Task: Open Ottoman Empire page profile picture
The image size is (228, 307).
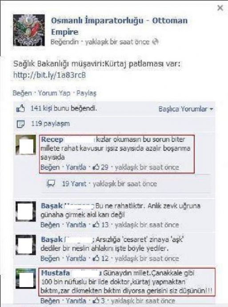Action: 29,30
